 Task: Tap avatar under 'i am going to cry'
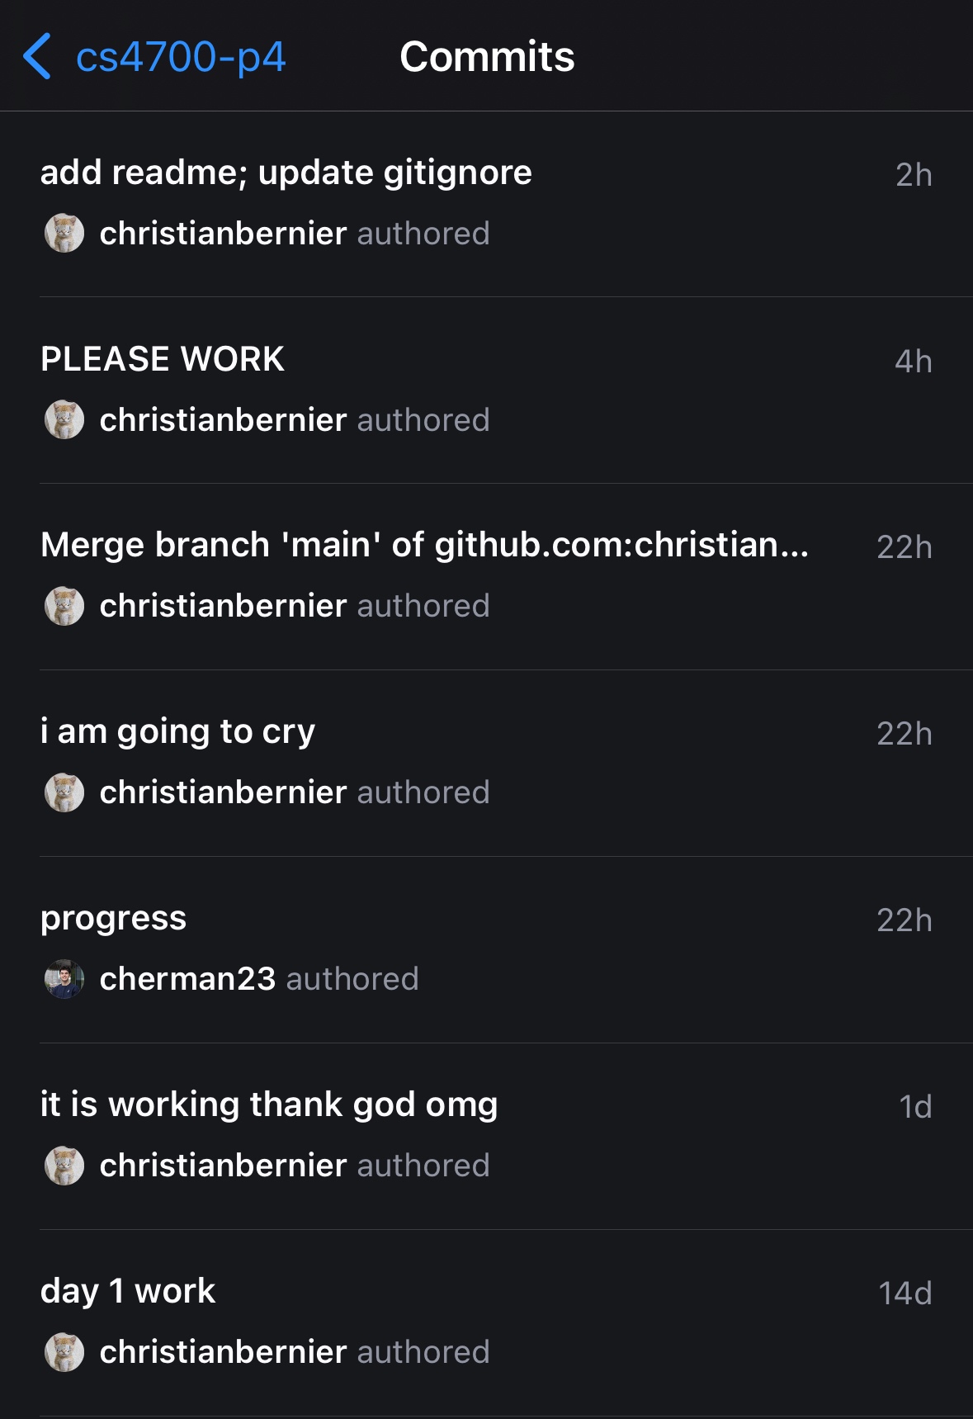(64, 792)
